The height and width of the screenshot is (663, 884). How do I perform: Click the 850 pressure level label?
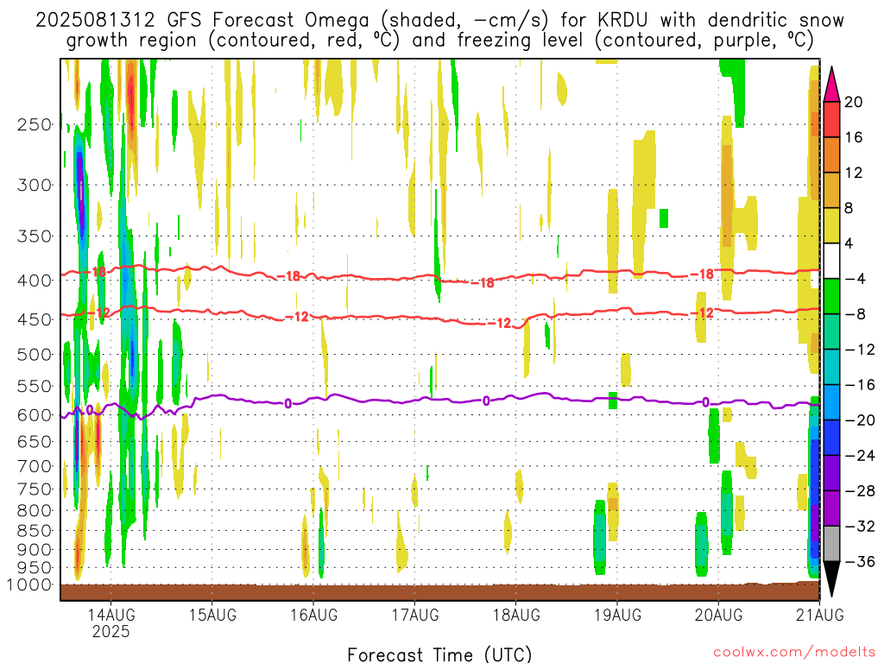tap(35, 531)
